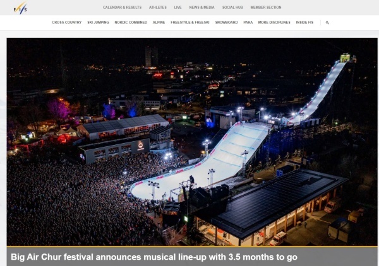Click the grey headline banner below image
This screenshot has height=266, width=379.
click(192, 257)
